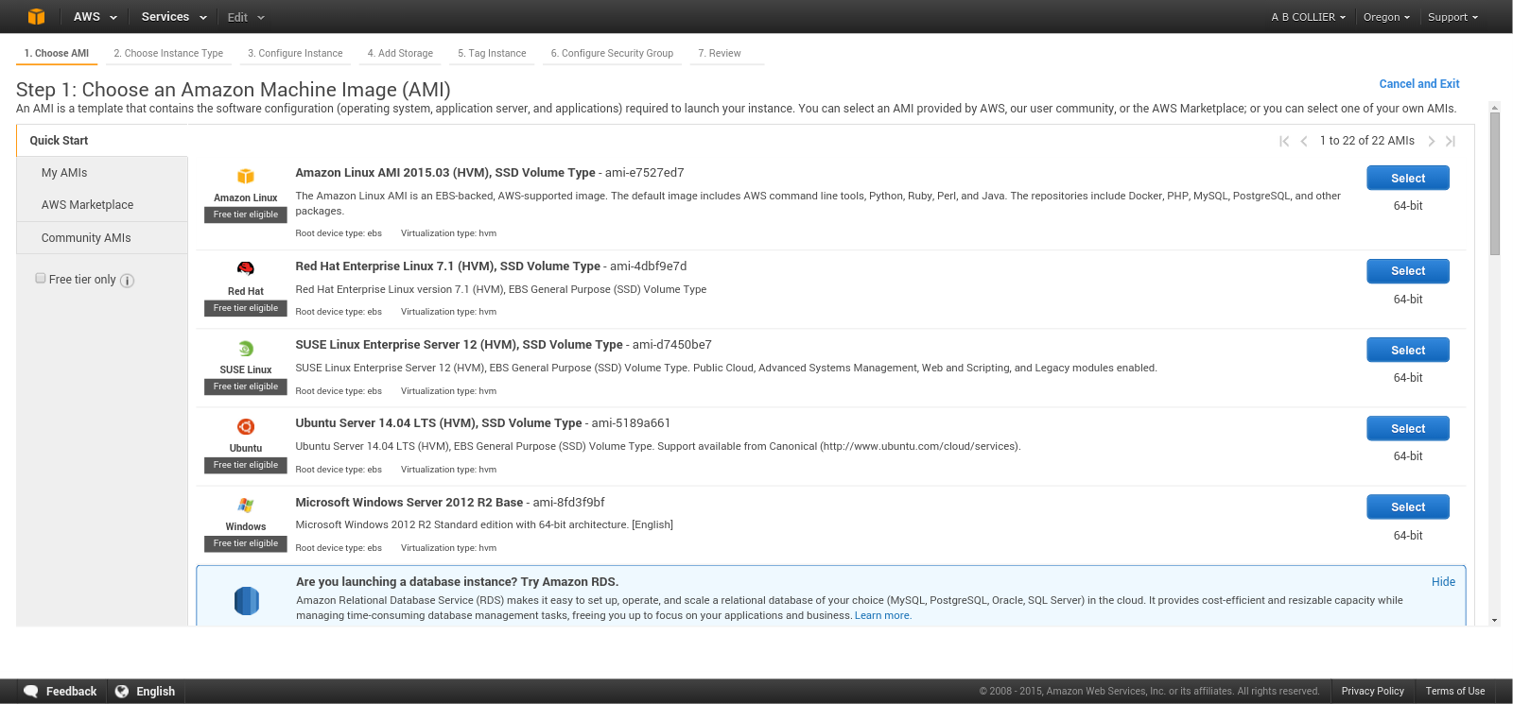Click the Free tier only info icon
The image size is (1513, 704).
(128, 281)
